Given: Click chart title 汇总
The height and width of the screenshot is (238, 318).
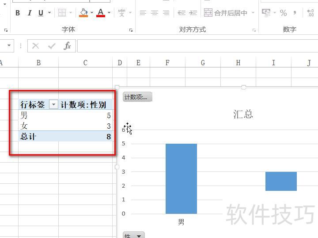Looking at the screenshot, I should coord(243,114).
